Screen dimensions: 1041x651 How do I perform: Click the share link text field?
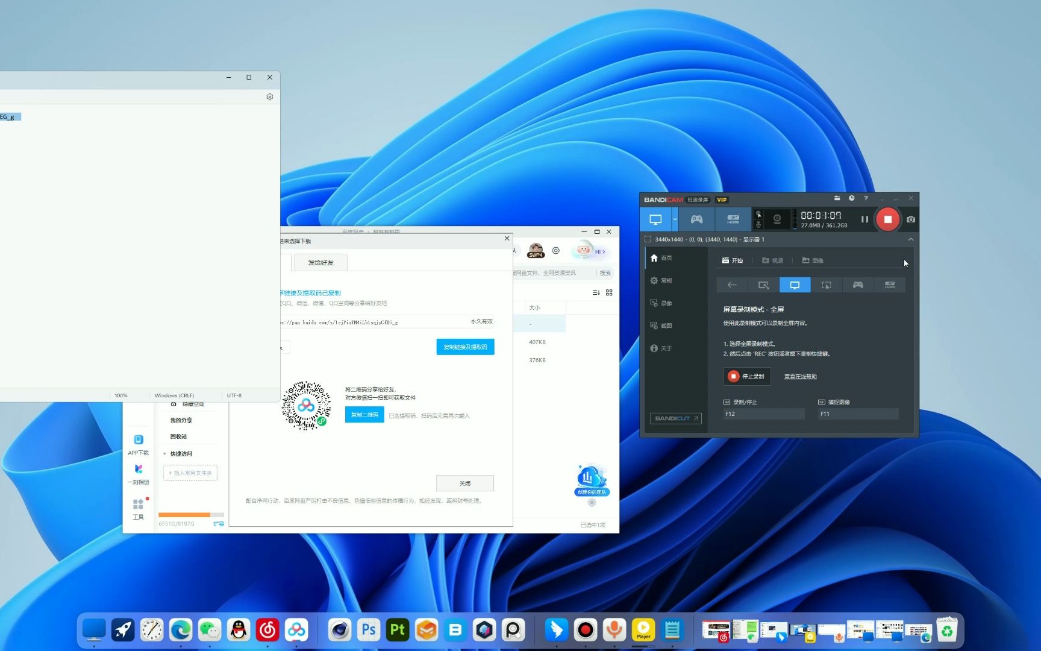pyautogui.click(x=387, y=322)
